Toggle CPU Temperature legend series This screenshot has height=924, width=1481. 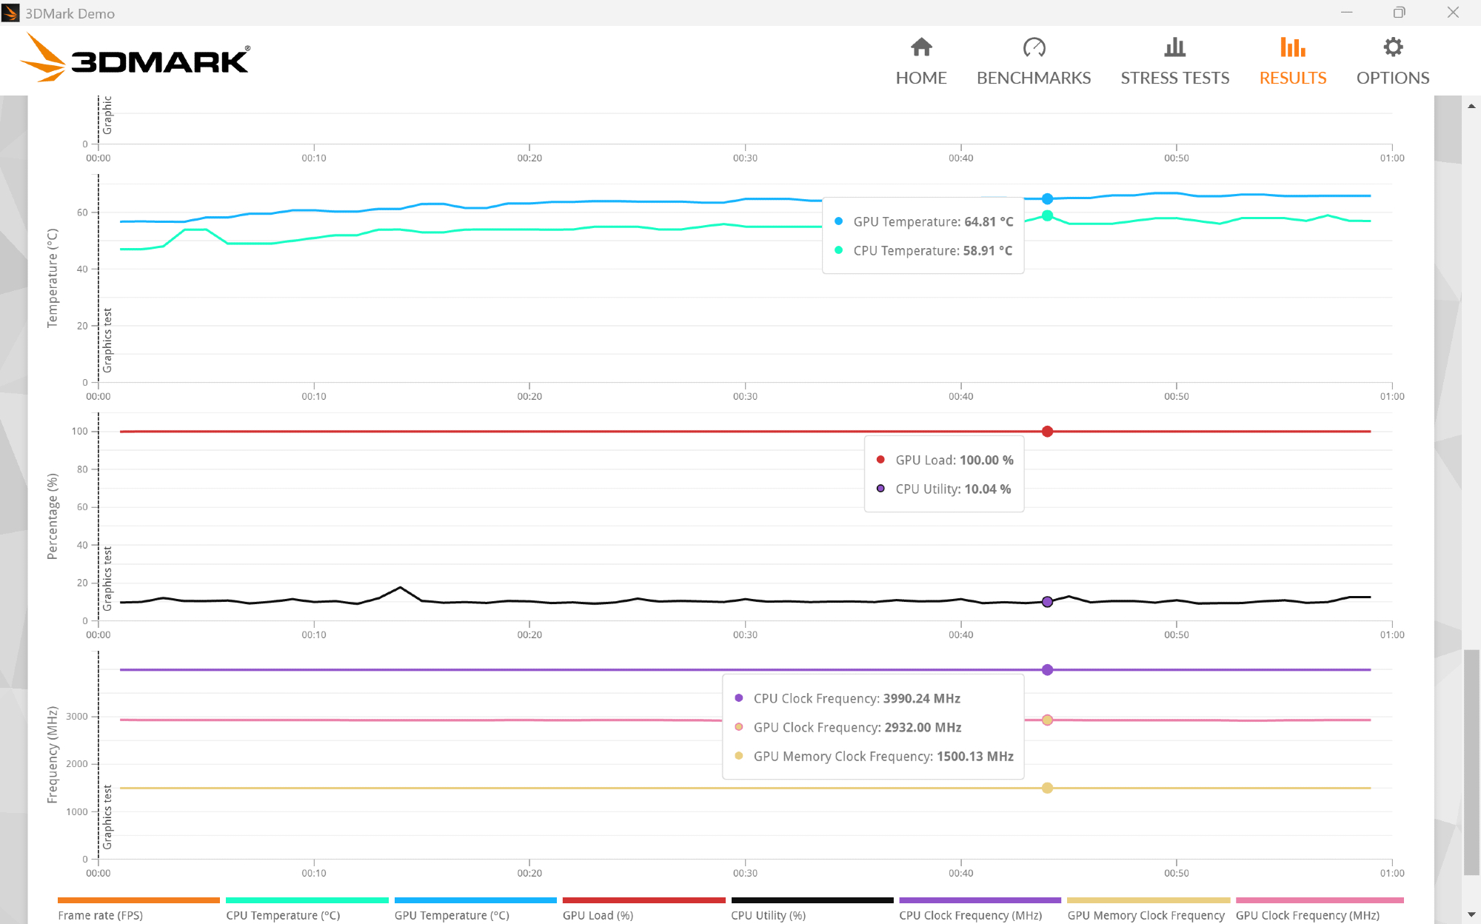(x=283, y=915)
